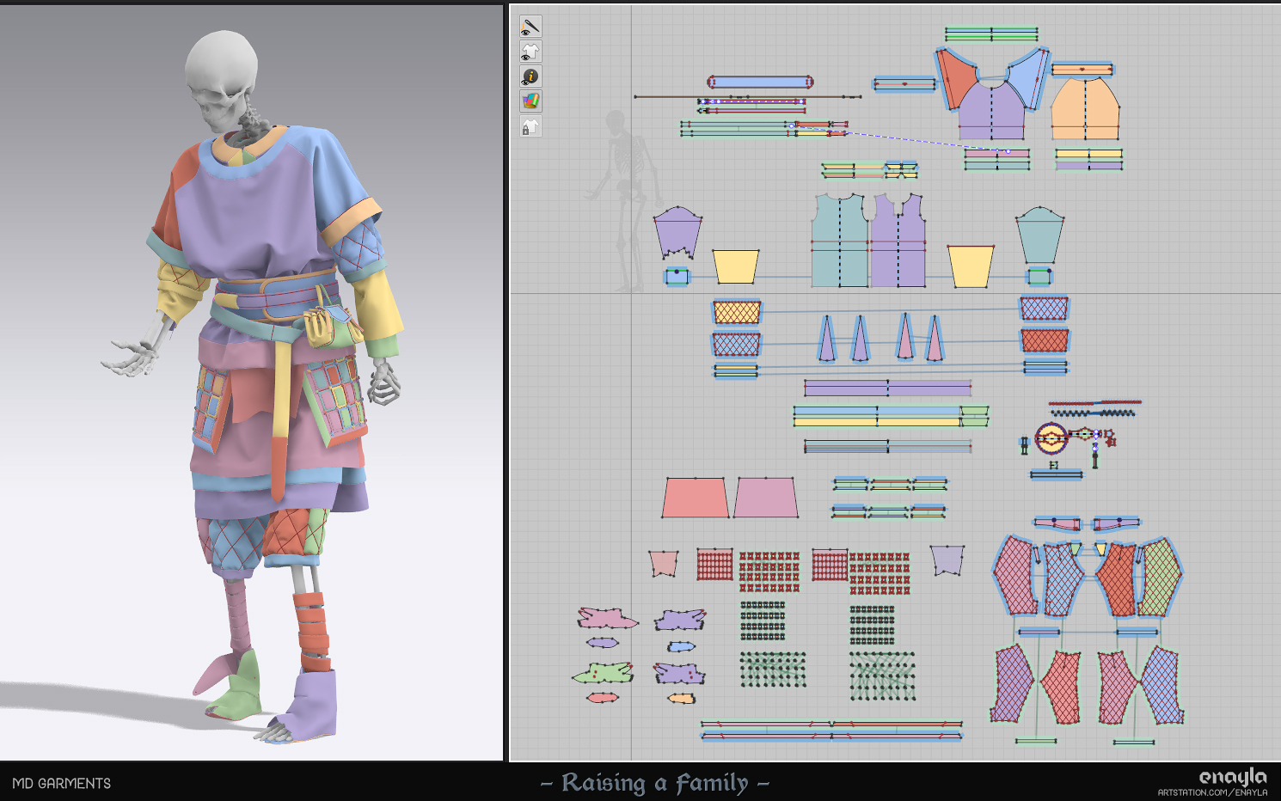The height and width of the screenshot is (801, 1281).
Task: Lock all patterns using shirt padlock icon
Action: [530, 127]
